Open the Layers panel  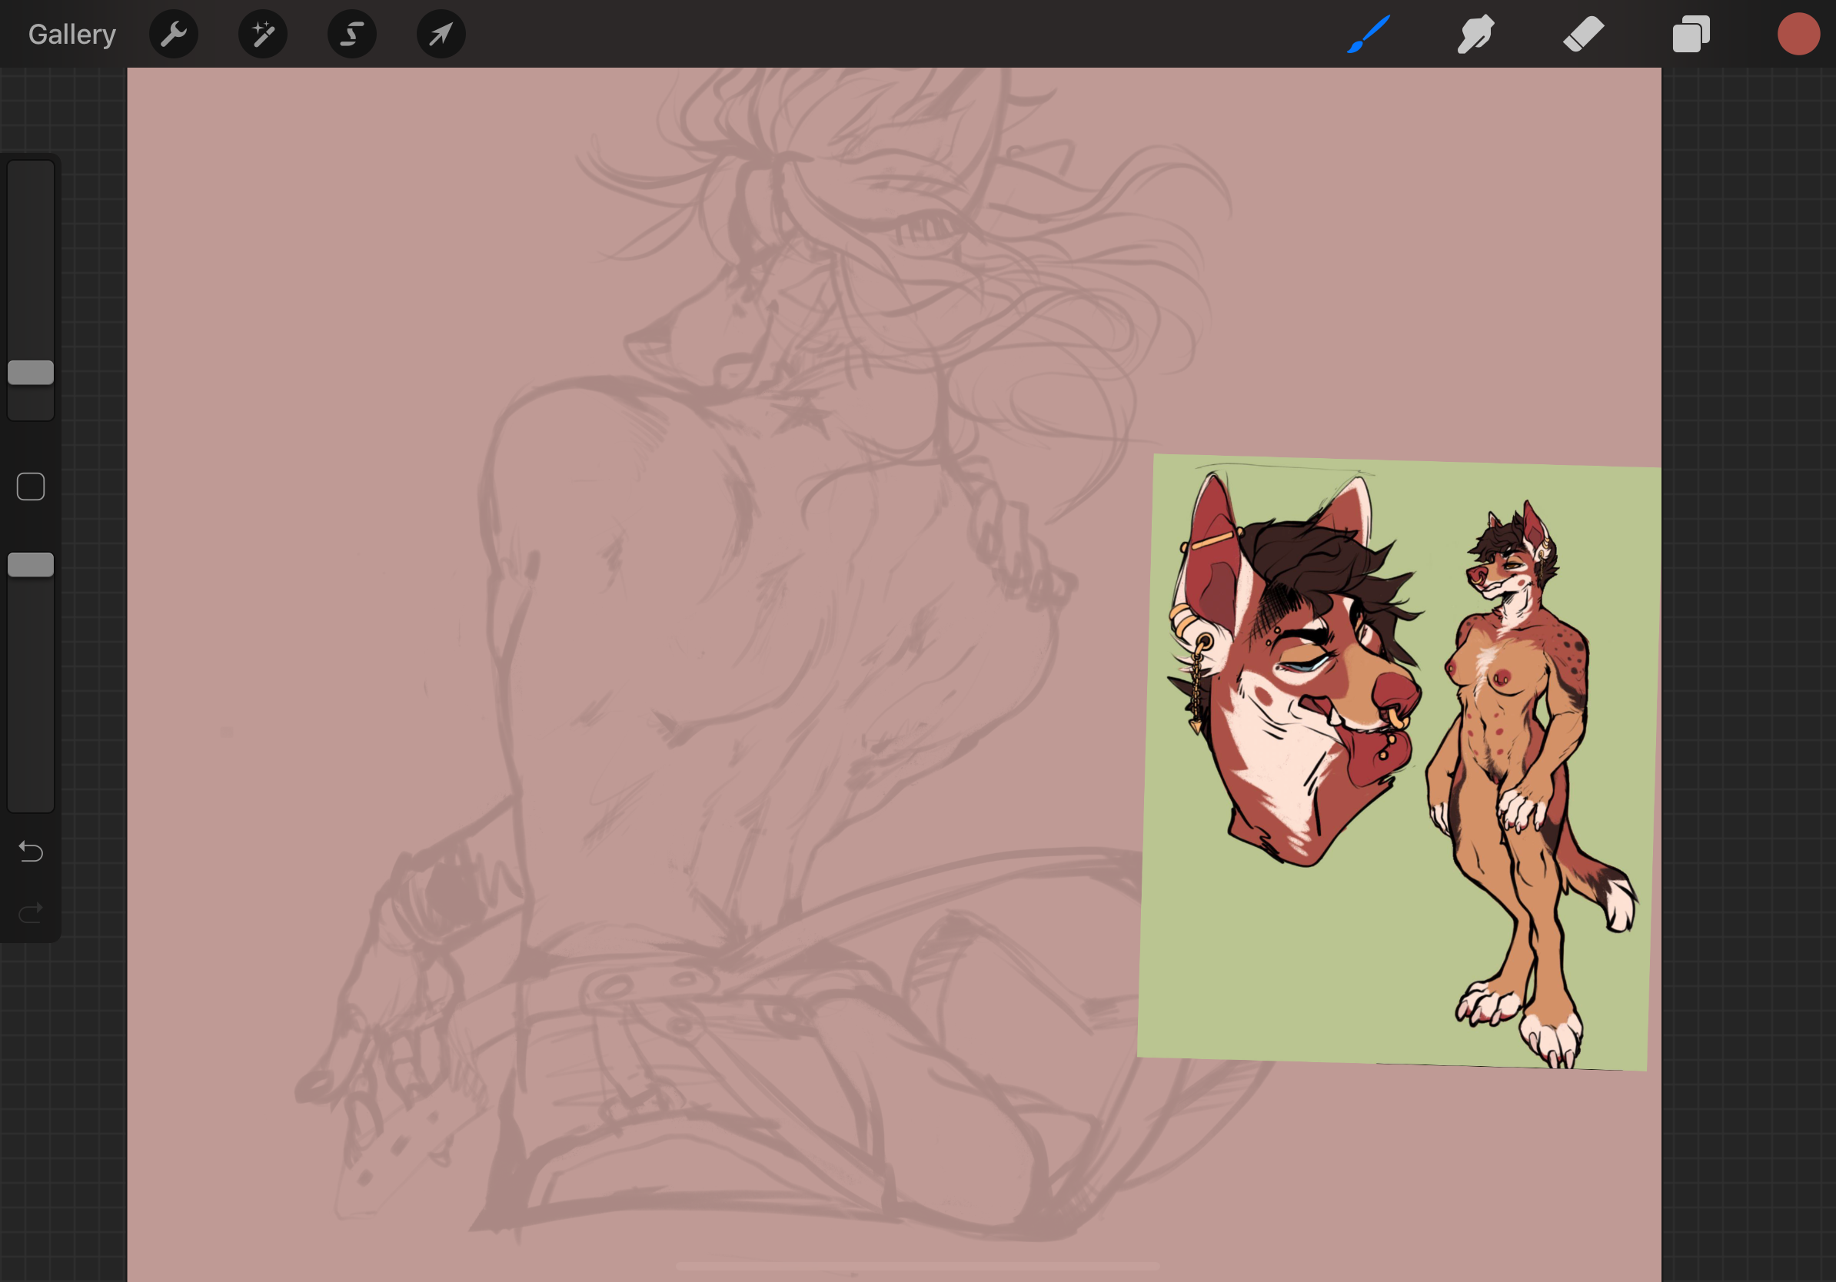(x=1691, y=35)
